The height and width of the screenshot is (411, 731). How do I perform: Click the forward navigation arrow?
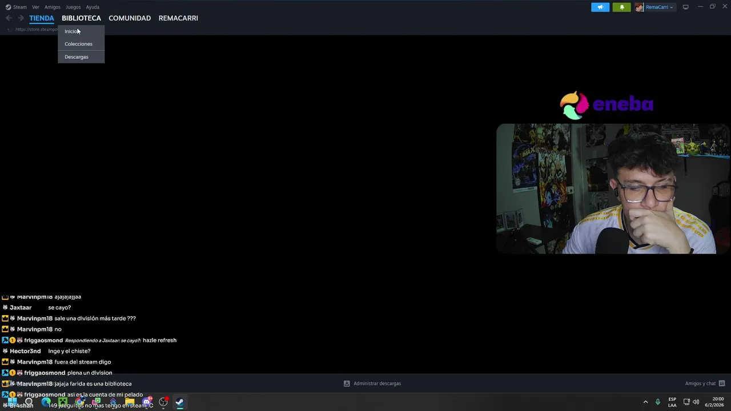[x=21, y=18]
